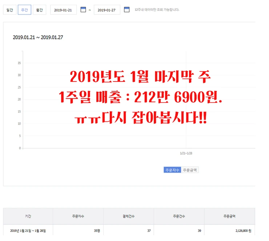269x241 pixels.
Task: Select the 2019년 1월 21일 ~ 1월 28일 row
Action: (x=129, y=230)
